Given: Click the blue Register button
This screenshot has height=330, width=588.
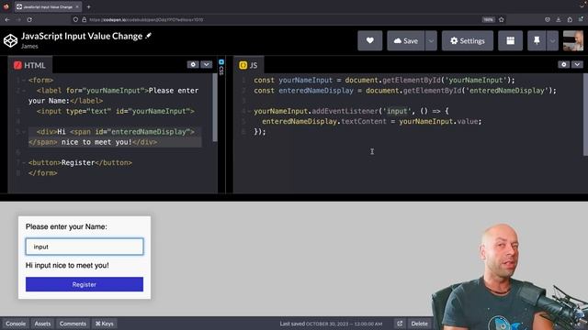Looking at the screenshot, I should [x=85, y=284].
